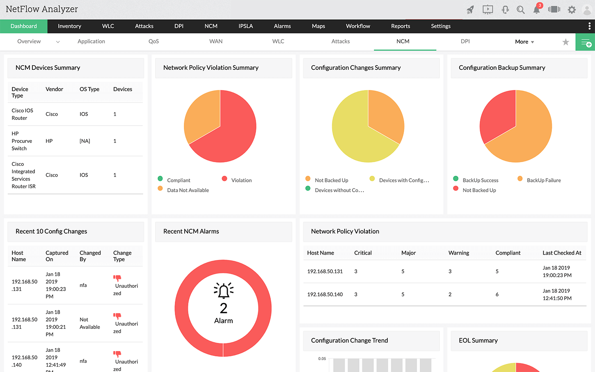
Task: Open the alarm bell notifications
Action: [x=536, y=10]
